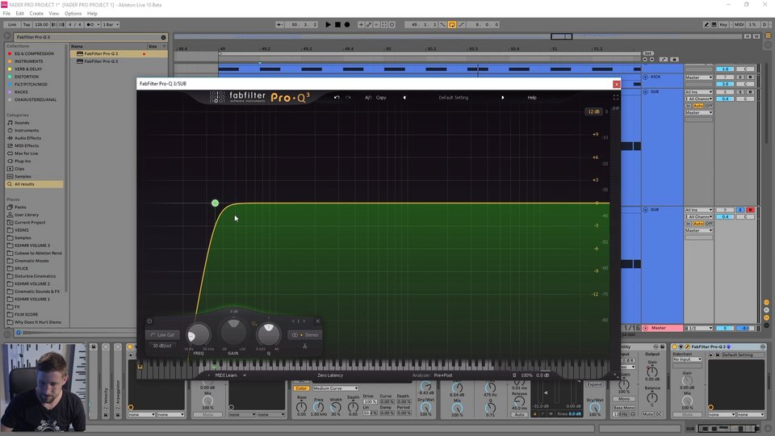
Task: Open the 30 dB/oct slope dropdown
Action: [x=162, y=346]
